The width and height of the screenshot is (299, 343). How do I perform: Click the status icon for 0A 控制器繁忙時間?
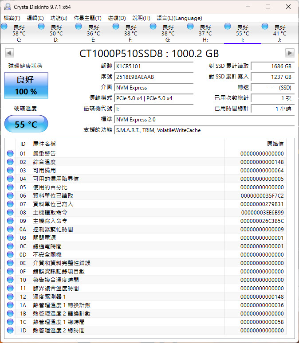(10, 229)
